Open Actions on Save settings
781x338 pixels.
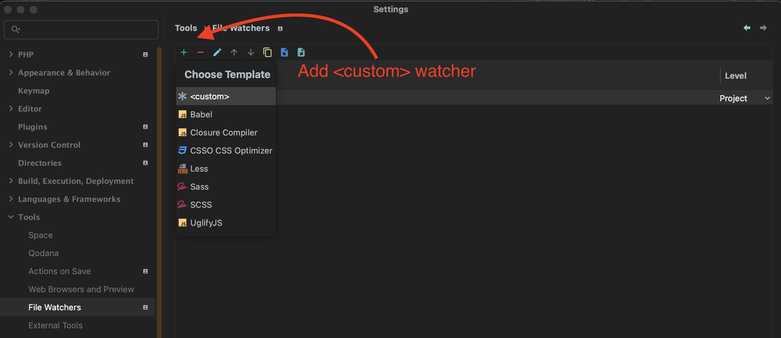click(59, 271)
